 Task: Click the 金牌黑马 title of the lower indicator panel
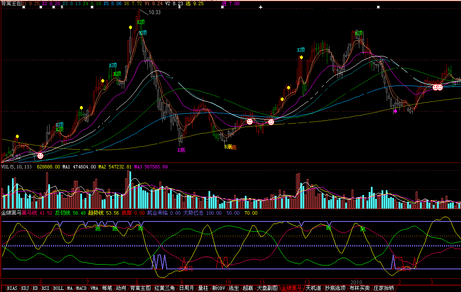[11, 213]
